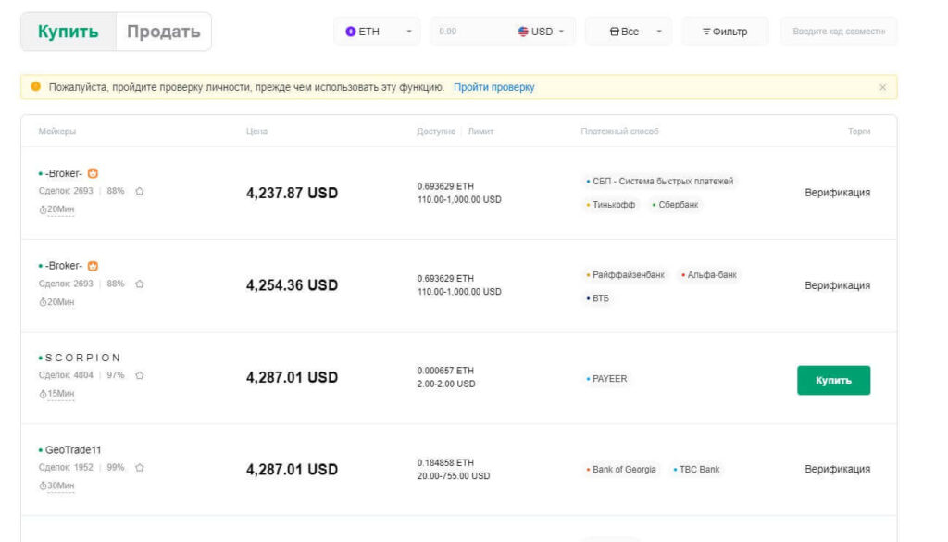The image size is (948, 542).
Task: Click the amount input field showing 0.00
Action: pos(468,32)
